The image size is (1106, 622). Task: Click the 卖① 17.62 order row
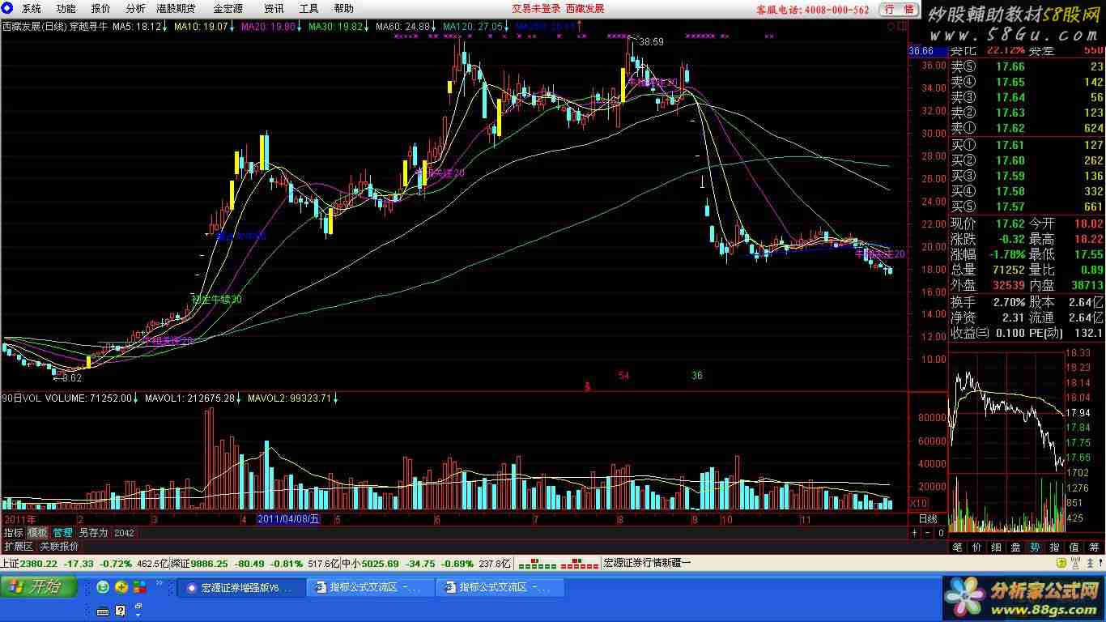[1027, 128]
